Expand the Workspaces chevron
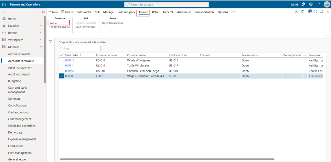 pyautogui.click(x=41, y=40)
